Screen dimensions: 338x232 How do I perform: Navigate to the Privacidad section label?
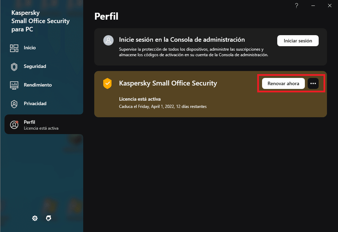click(35, 104)
